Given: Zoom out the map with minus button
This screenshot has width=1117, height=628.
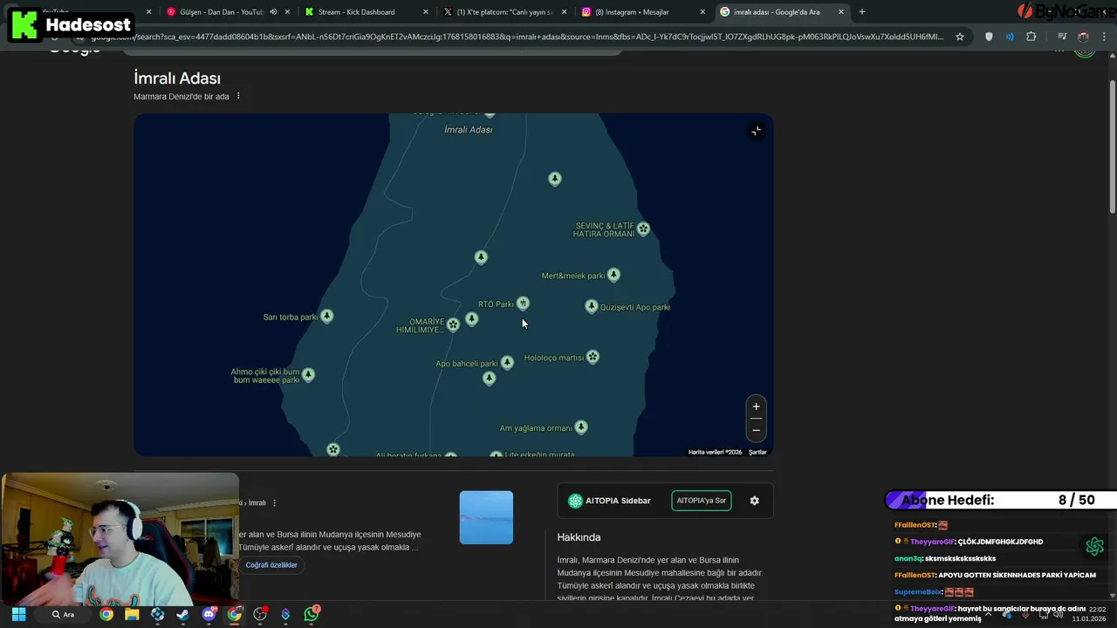Looking at the screenshot, I should tap(756, 430).
